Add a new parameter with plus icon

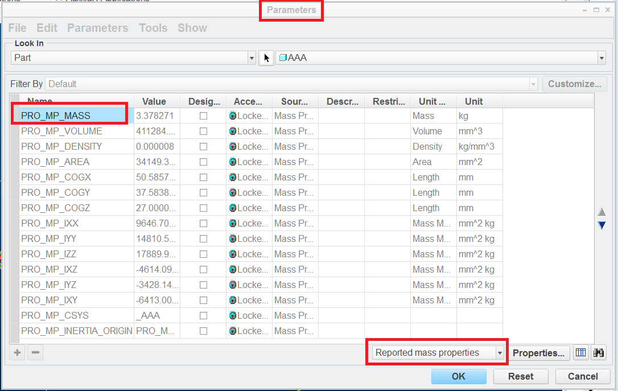(x=17, y=352)
